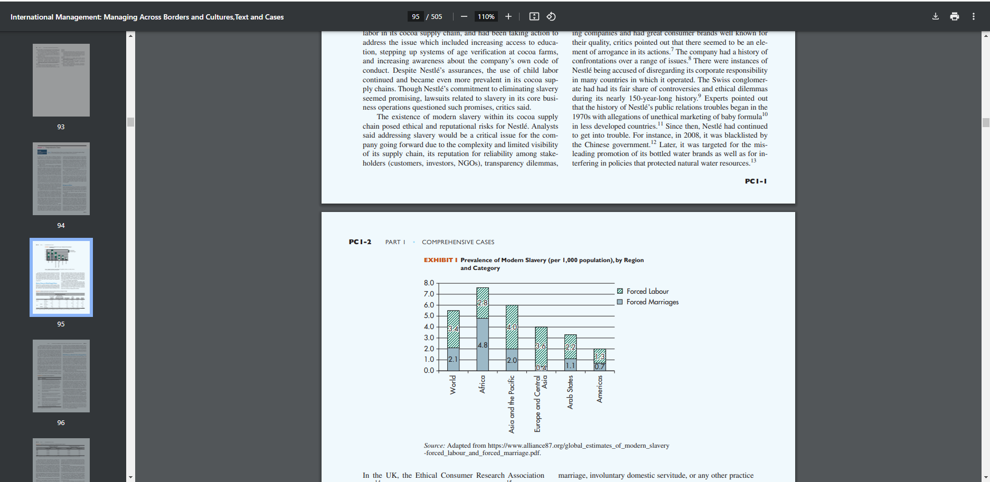This screenshot has height=482, width=990.
Task: Click the zoom in plus icon
Action: tap(508, 16)
